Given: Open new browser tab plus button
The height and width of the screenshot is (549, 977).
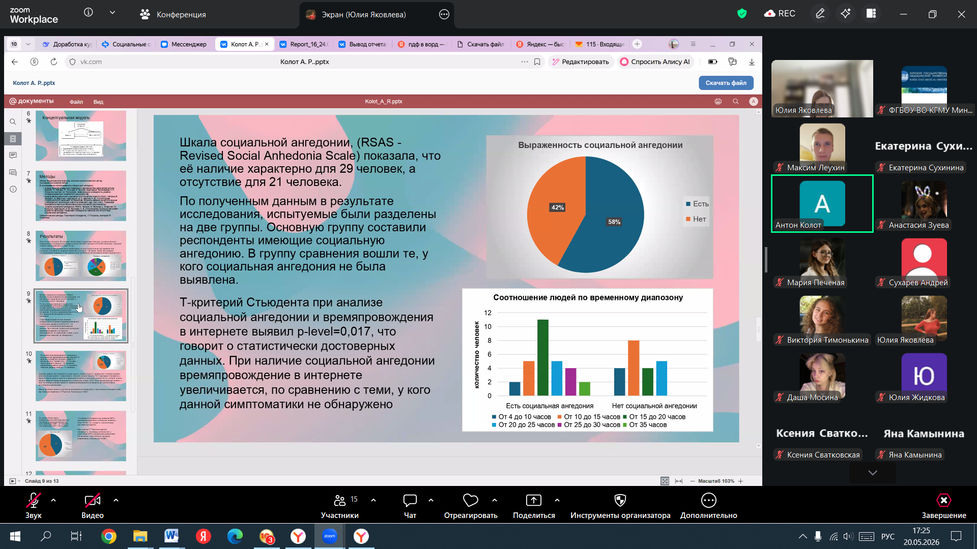Looking at the screenshot, I should click(637, 44).
